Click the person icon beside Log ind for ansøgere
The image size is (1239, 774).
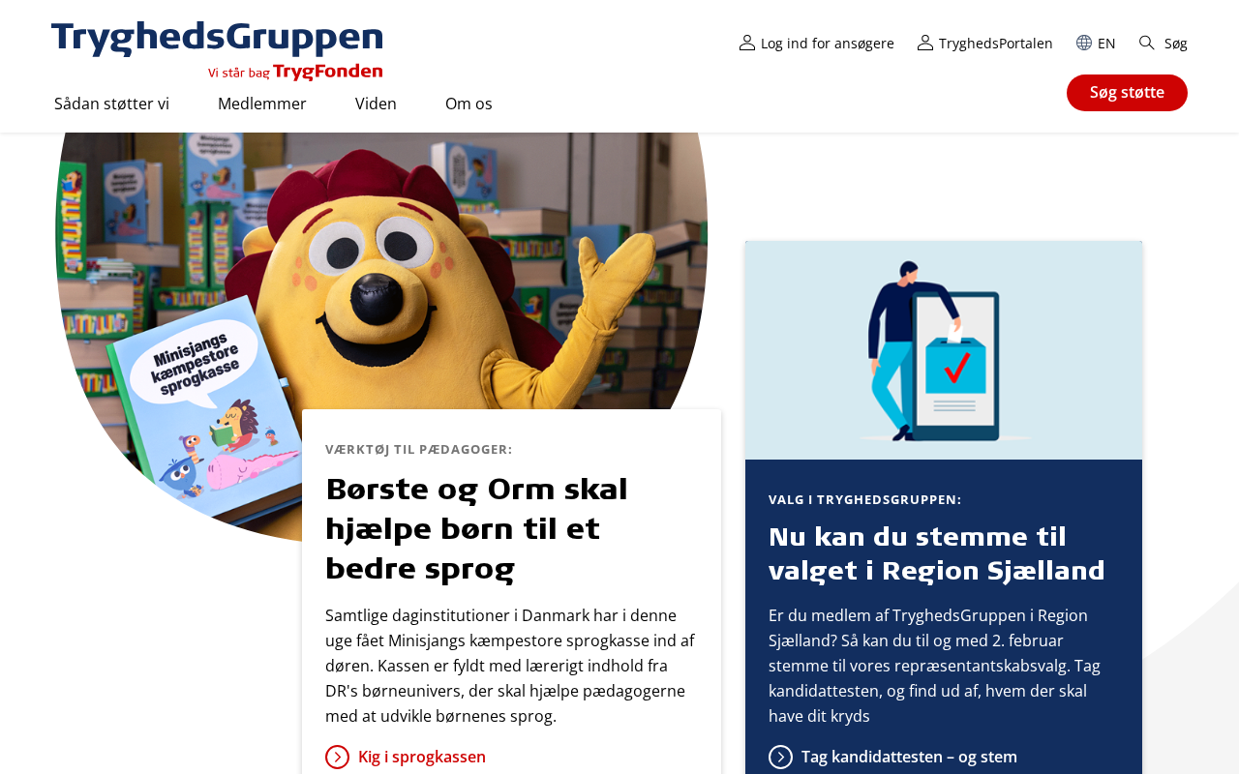747,43
